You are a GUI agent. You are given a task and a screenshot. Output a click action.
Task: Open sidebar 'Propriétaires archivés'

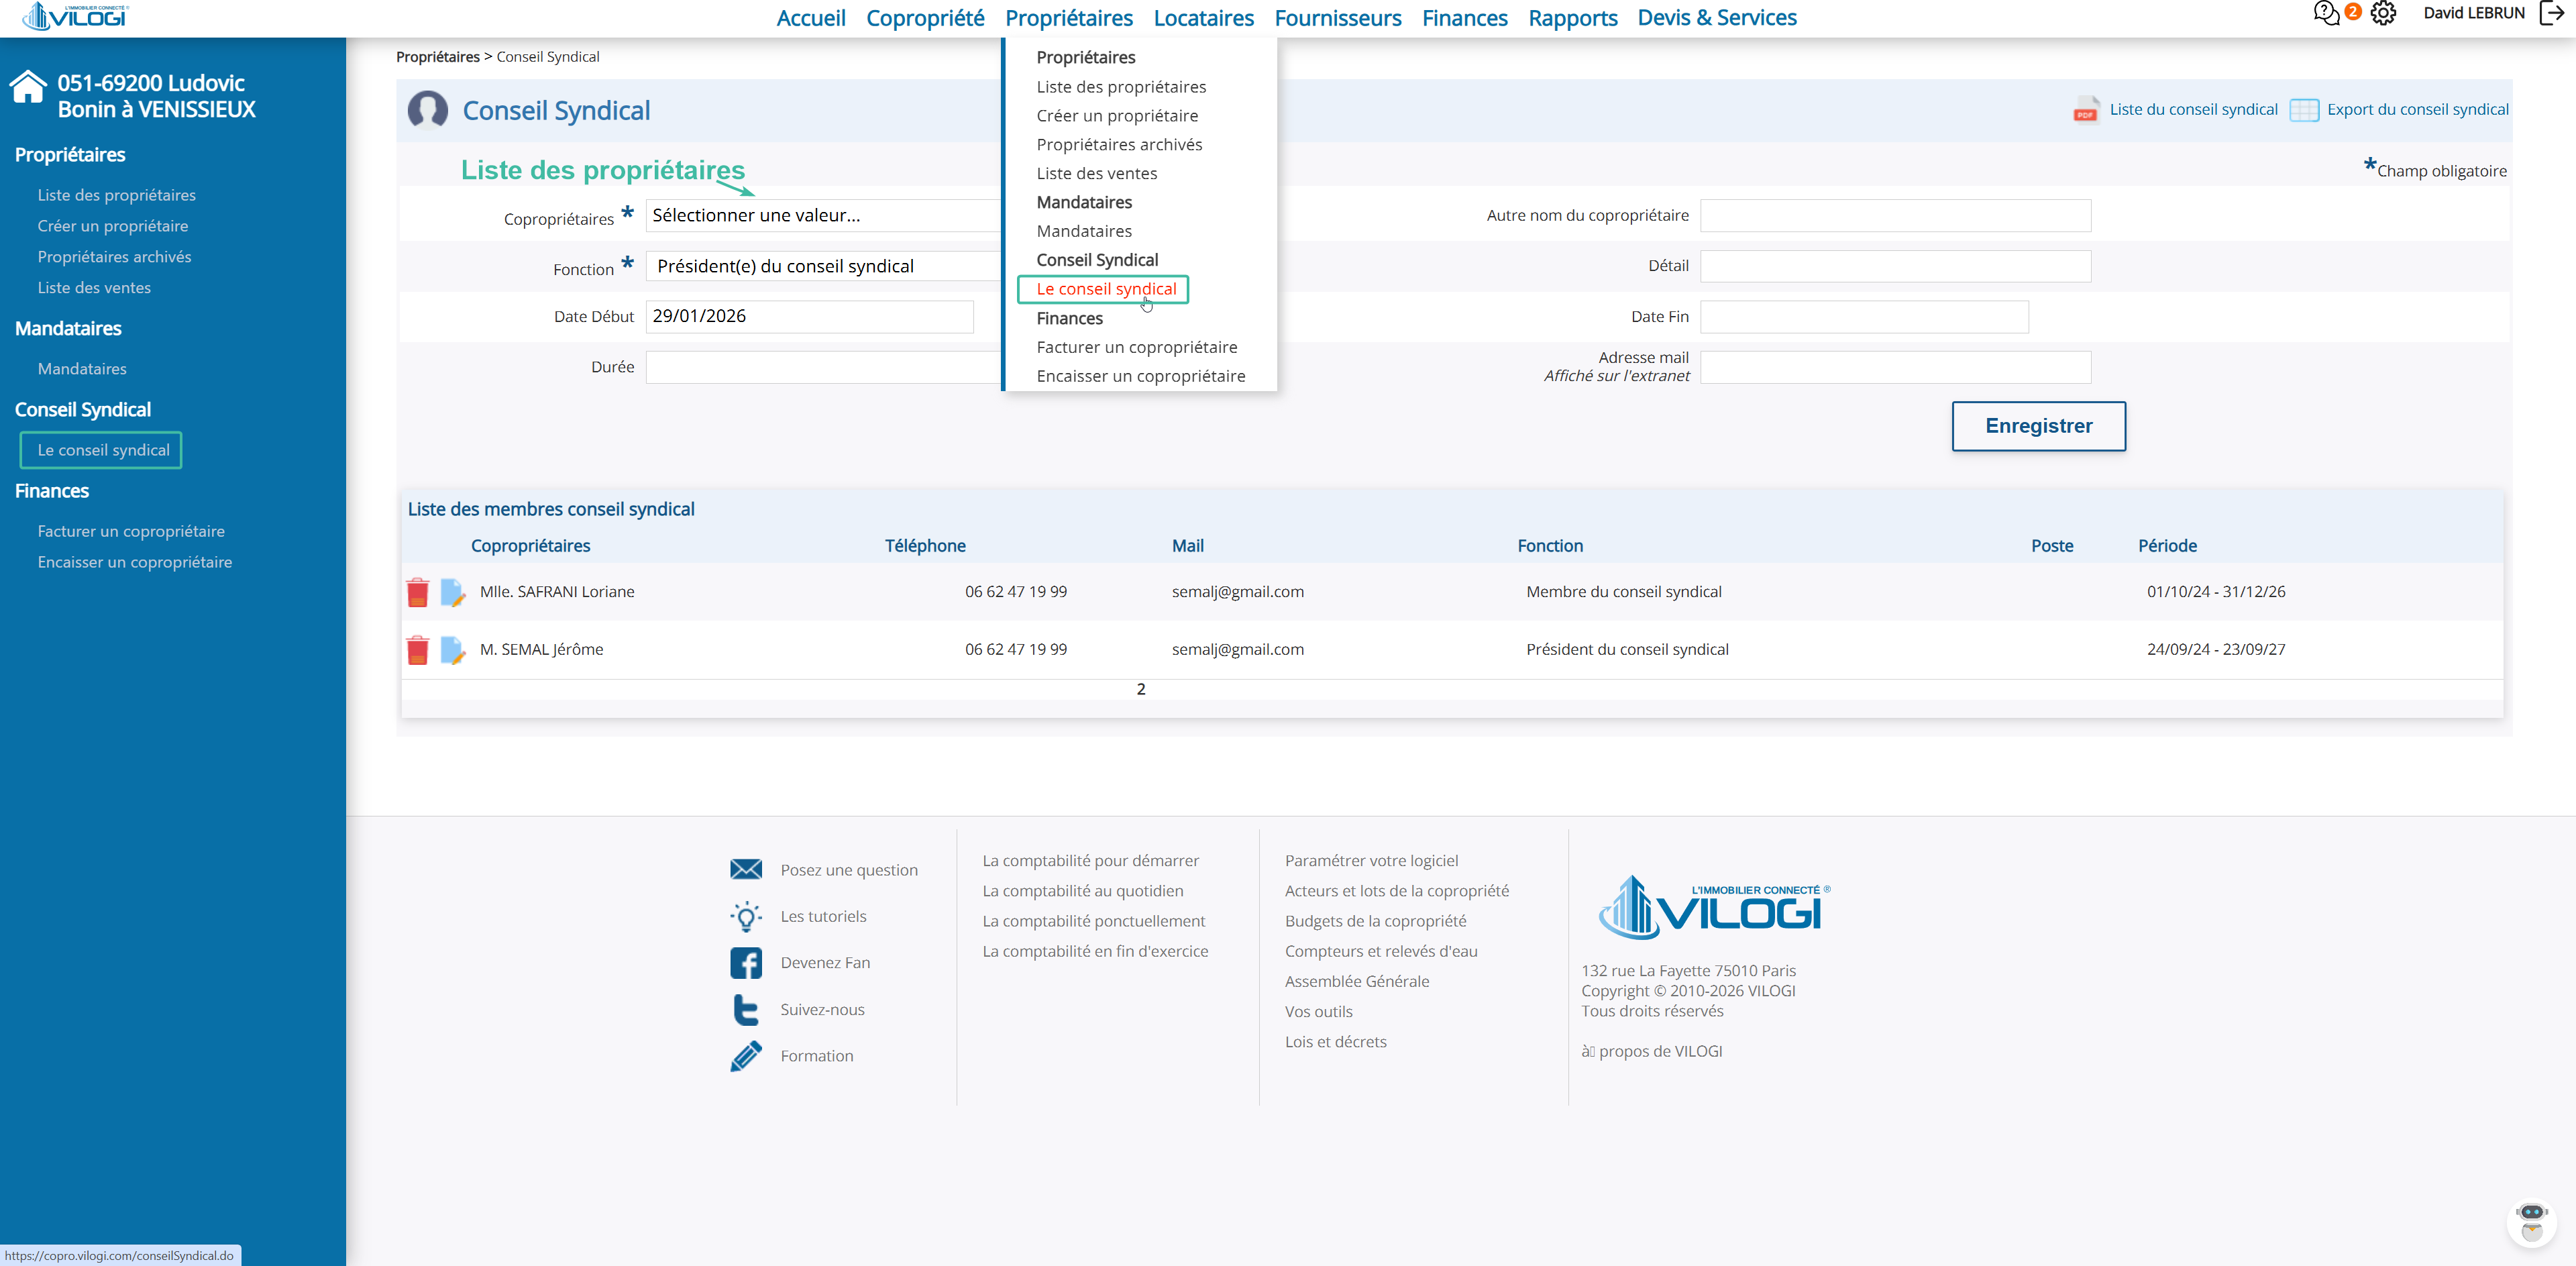click(x=115, y=257)
